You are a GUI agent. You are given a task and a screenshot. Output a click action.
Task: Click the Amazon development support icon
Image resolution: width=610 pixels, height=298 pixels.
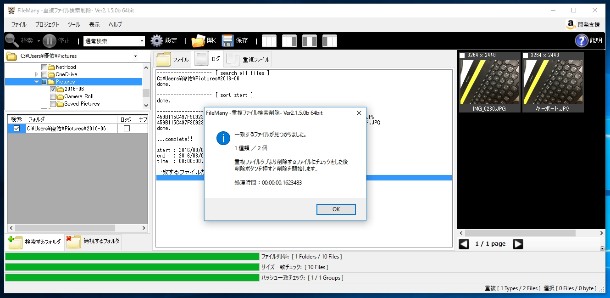click(571, 24)
